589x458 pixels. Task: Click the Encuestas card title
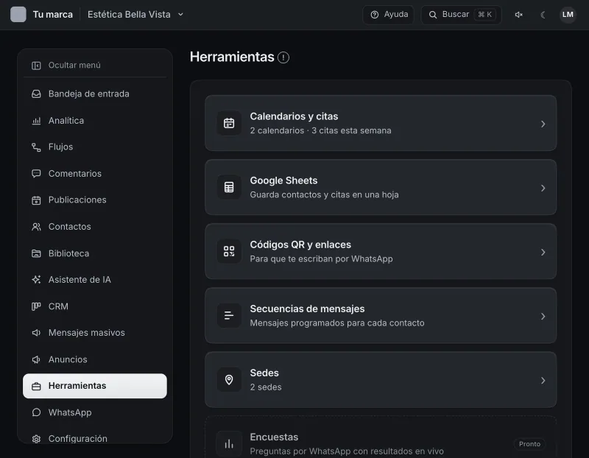pyautogui.click(x=274, y=437)
